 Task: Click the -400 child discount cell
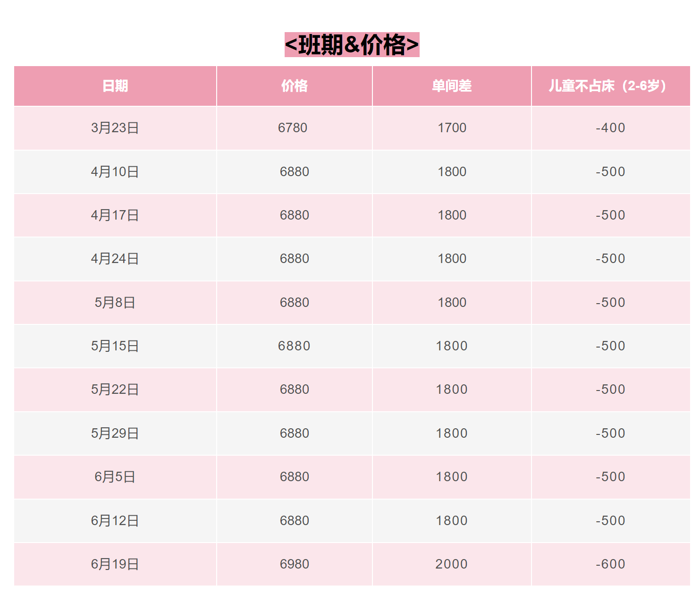(611, 128)
